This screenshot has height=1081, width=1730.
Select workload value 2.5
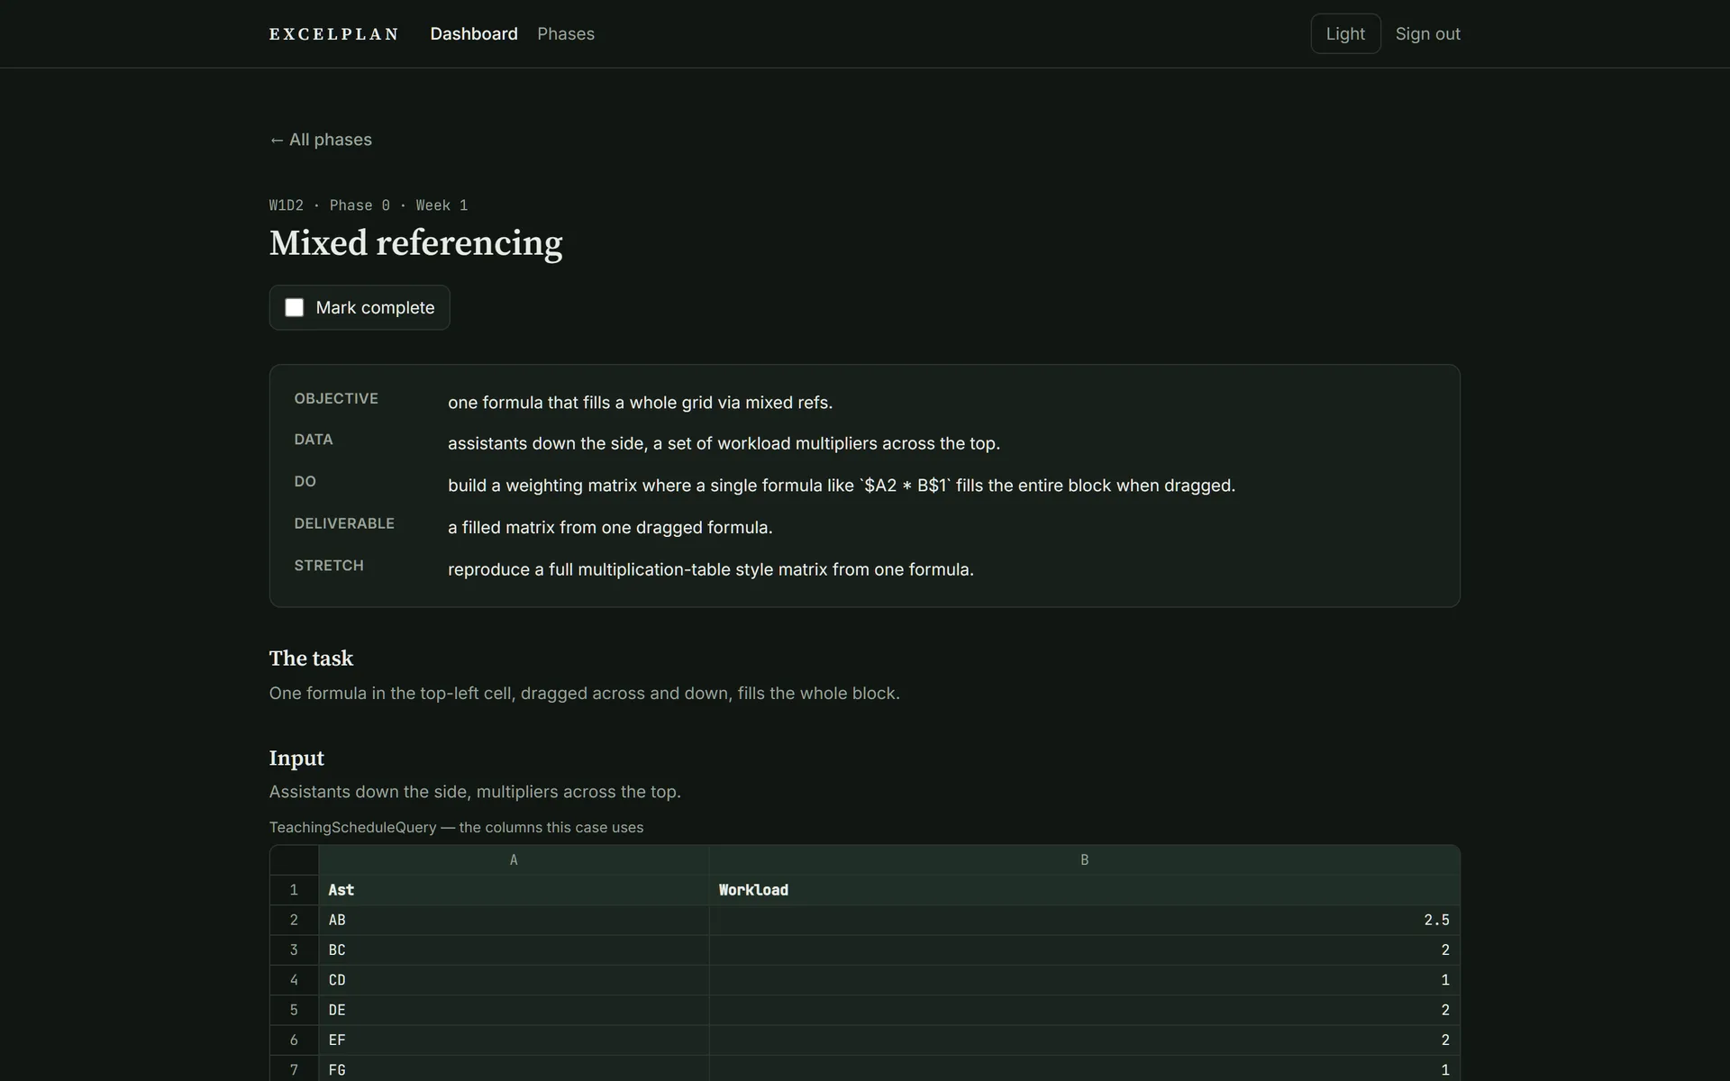1084,920
